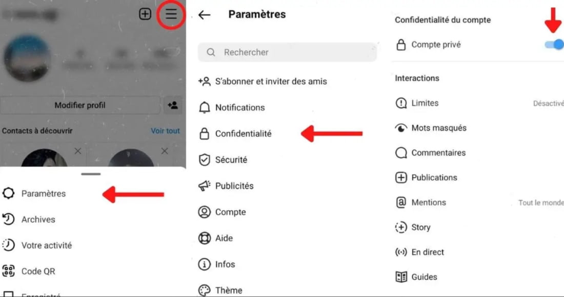Click the Rechercher search field

[x=287, y=52]
